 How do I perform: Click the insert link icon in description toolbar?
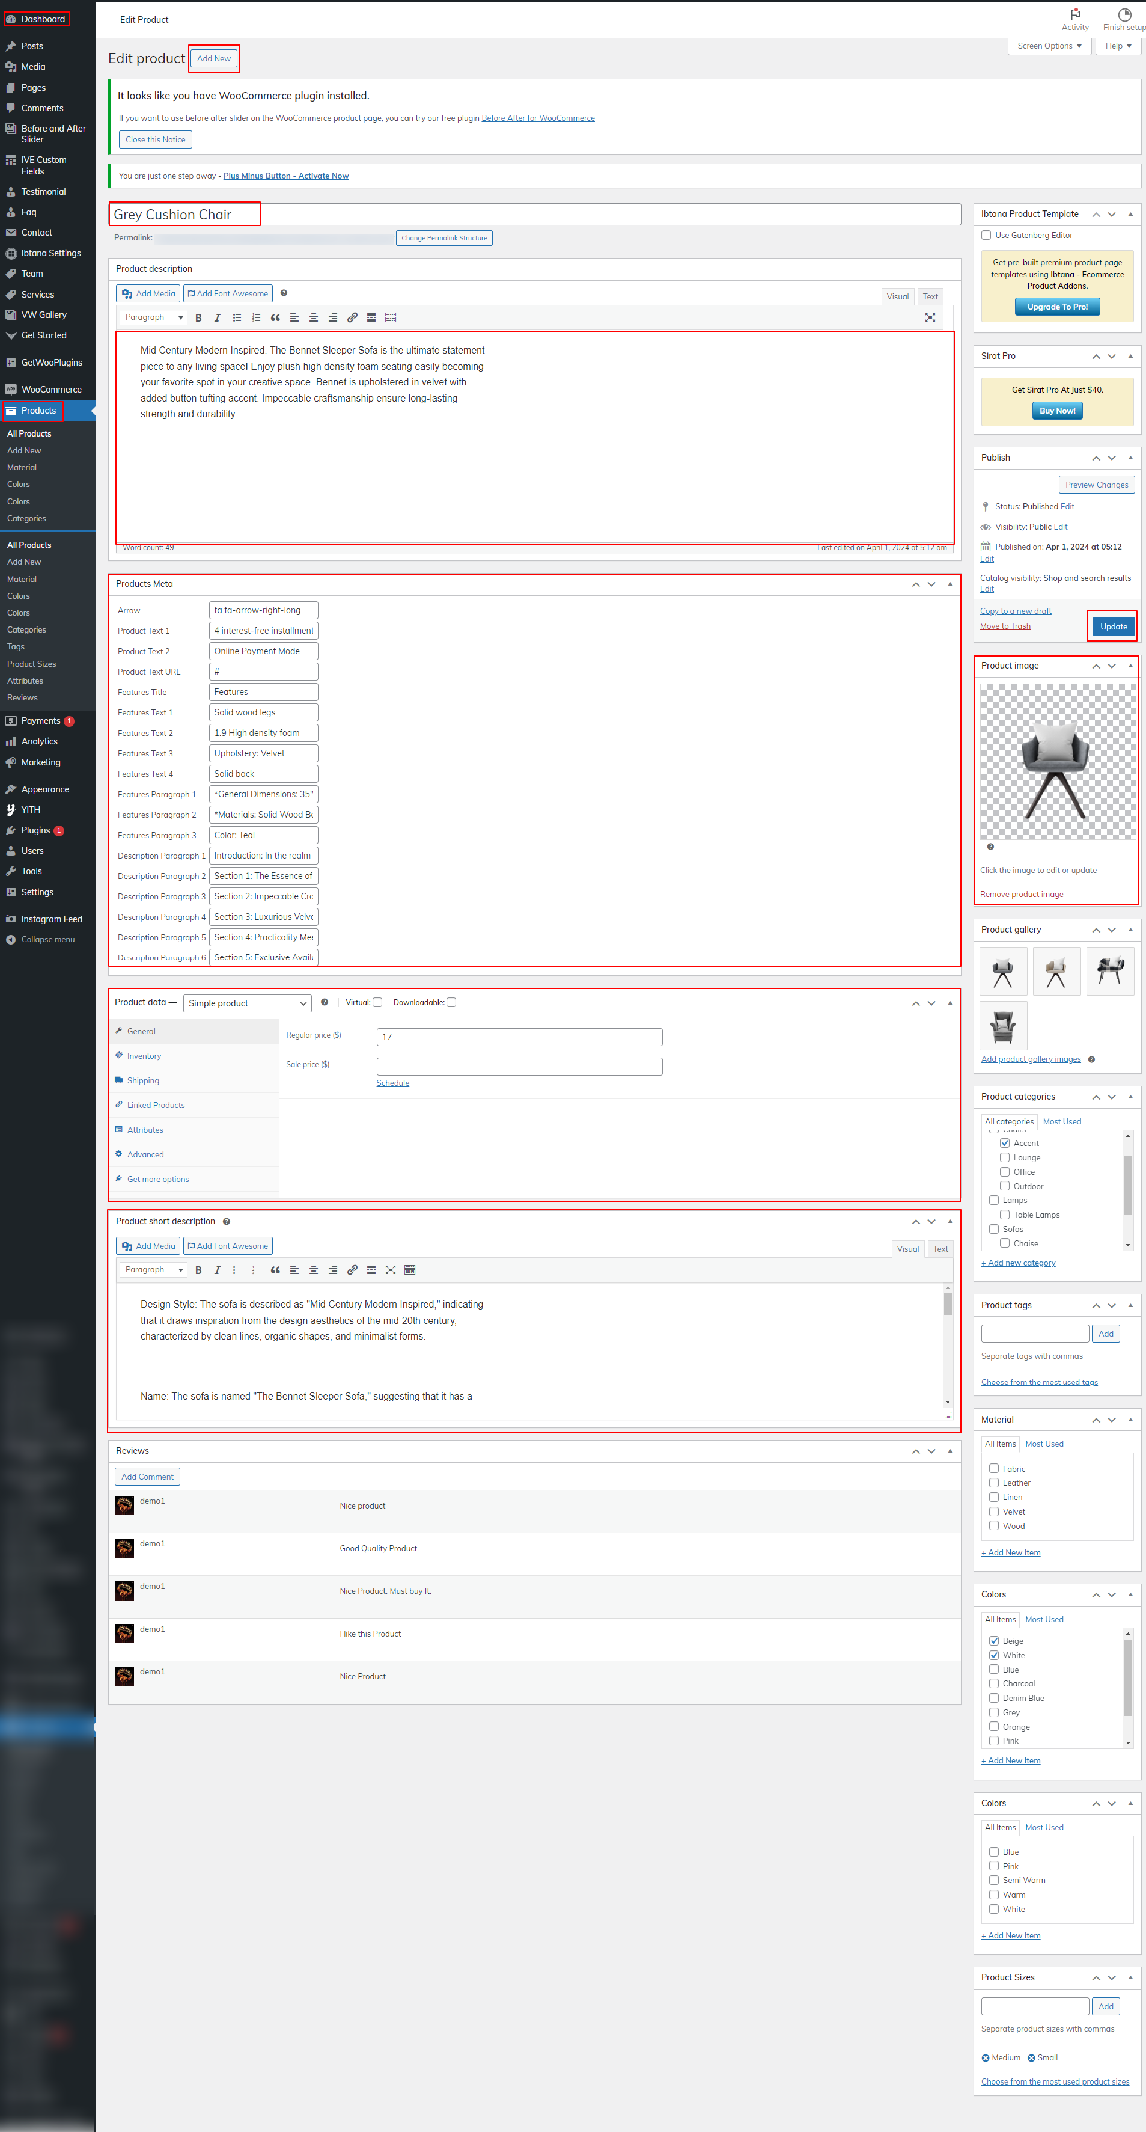click(x=353, y=318)
